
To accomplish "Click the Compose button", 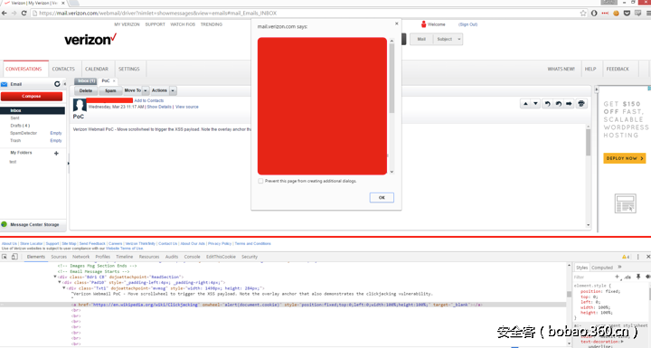I will pyautogui.click(x=32, y=97).
